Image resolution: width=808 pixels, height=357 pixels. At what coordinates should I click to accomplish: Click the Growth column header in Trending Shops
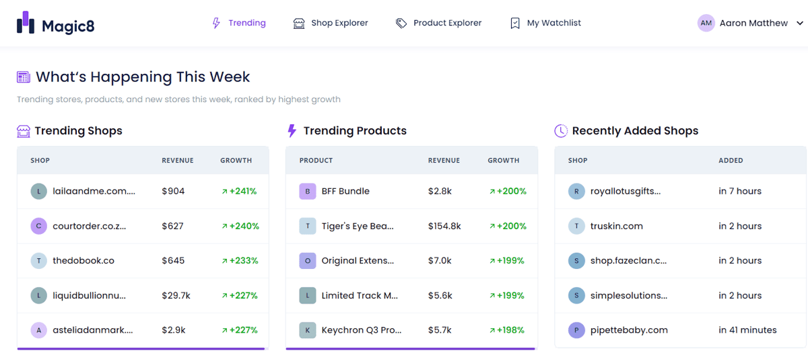[x=236, y=161]
